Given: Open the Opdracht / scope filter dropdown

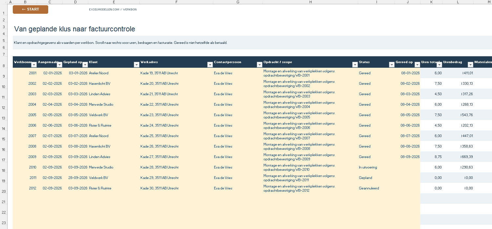Looking at the screenshot, I should [x=355, y=65].
